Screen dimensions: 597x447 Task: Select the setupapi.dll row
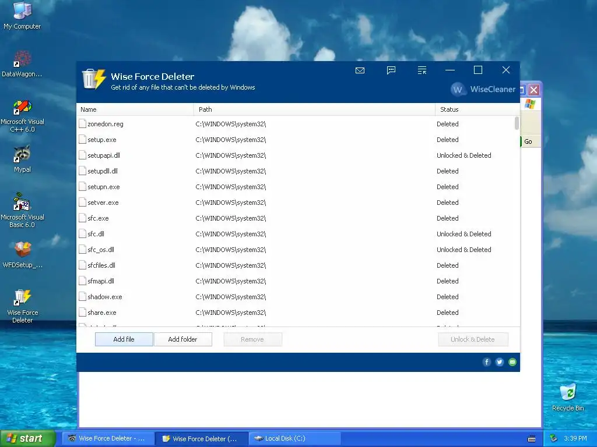296,155
